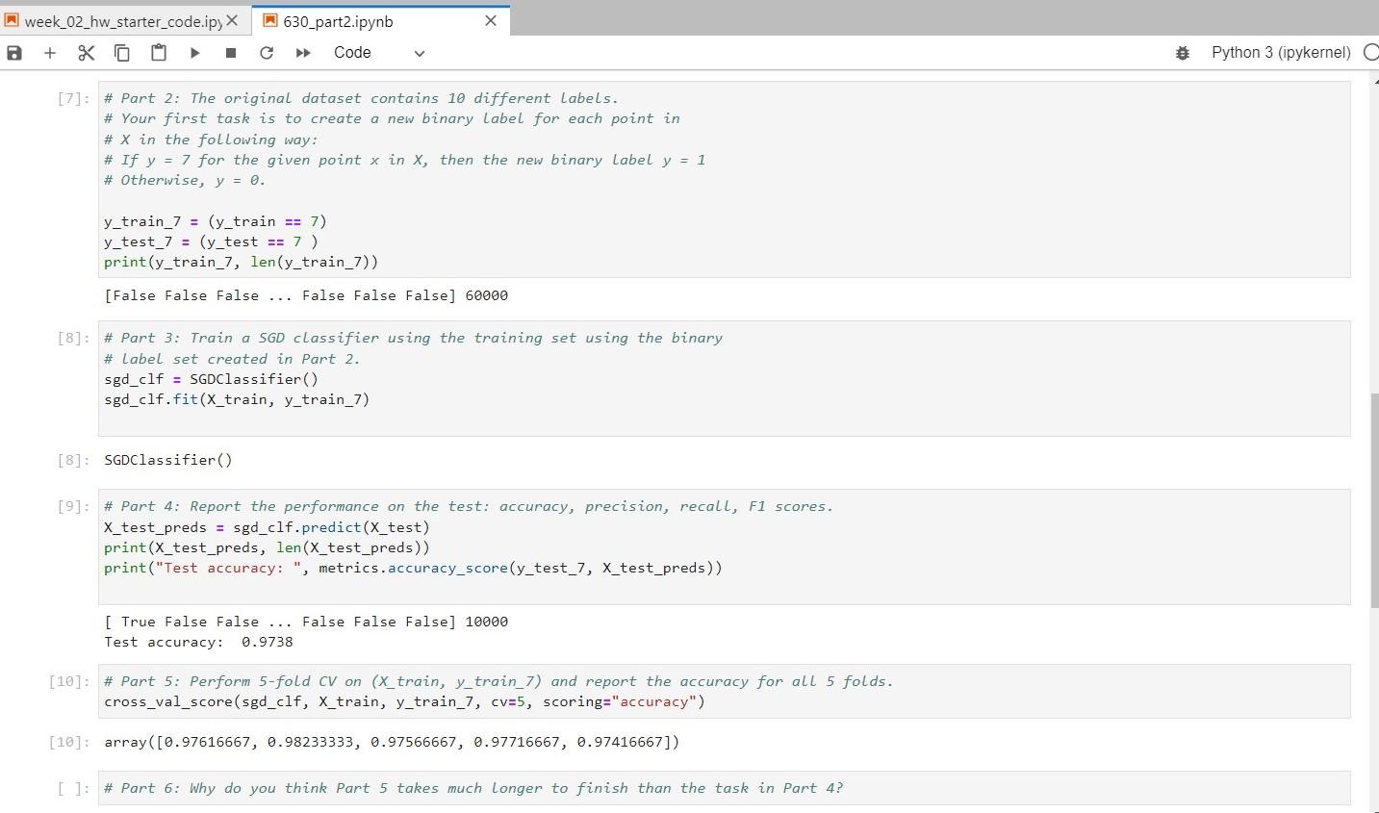The width and height of the screenshot is (1379, 813).
Task: Click the notebook icon on 630_part2.ipynb tab
Action: (x=270, y=21)
